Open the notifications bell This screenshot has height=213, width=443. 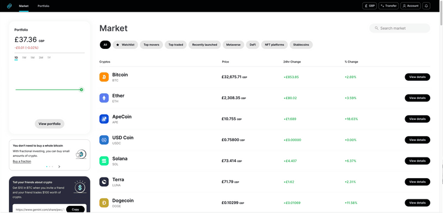pos(426,6)
